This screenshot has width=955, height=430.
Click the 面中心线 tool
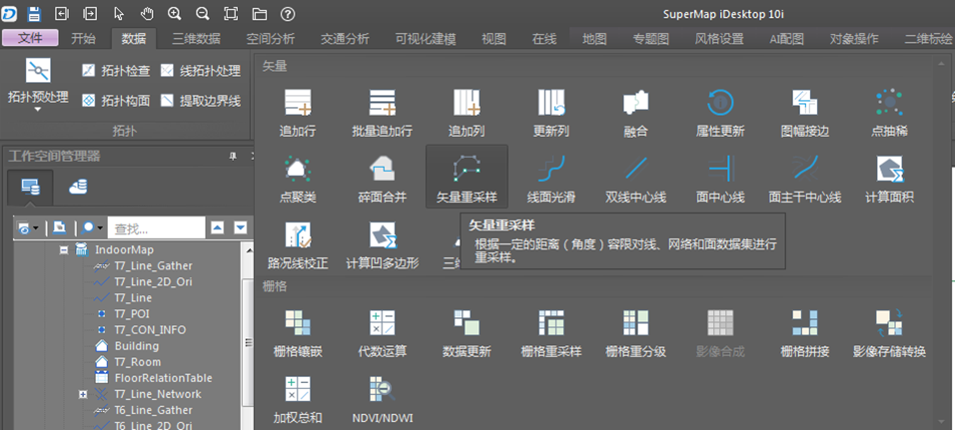720,179
